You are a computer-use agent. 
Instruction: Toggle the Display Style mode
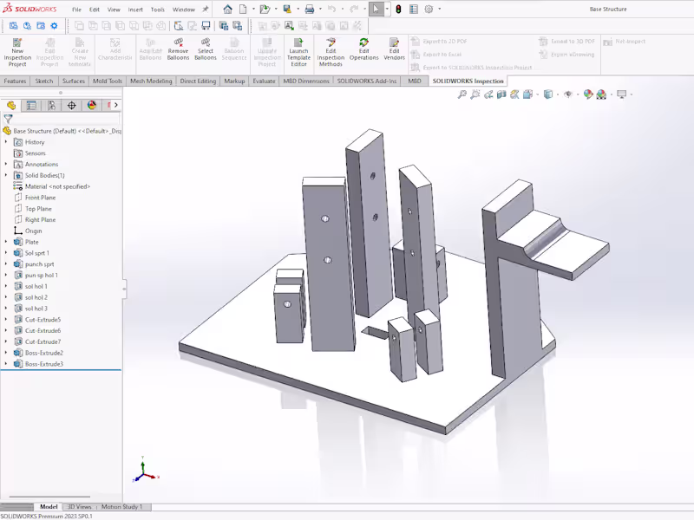(x=547, y=95)
